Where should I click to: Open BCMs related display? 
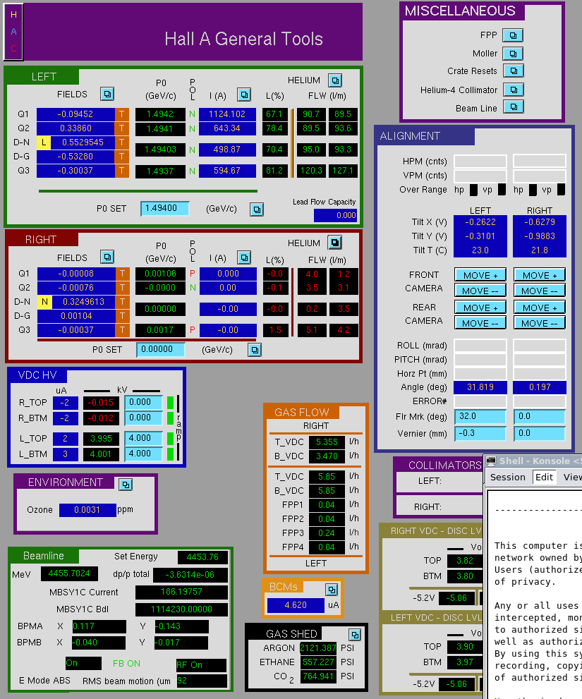[x=332, y=590]
